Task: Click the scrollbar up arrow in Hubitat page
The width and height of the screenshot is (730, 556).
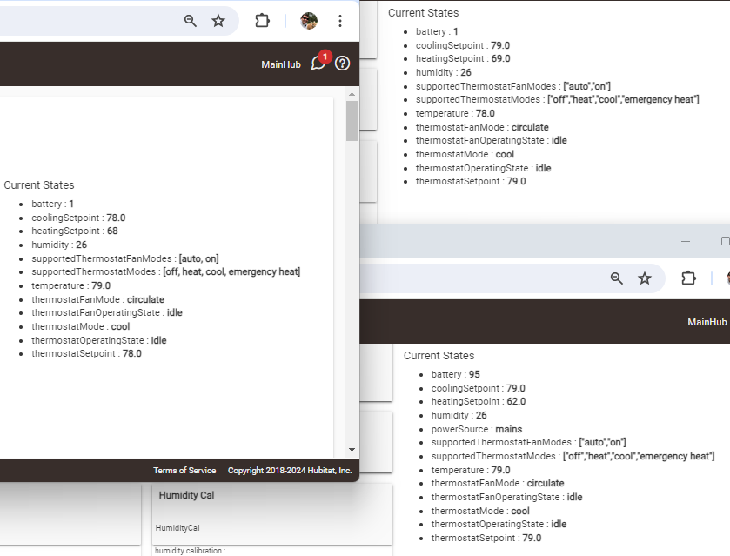Action: point(352,93)
